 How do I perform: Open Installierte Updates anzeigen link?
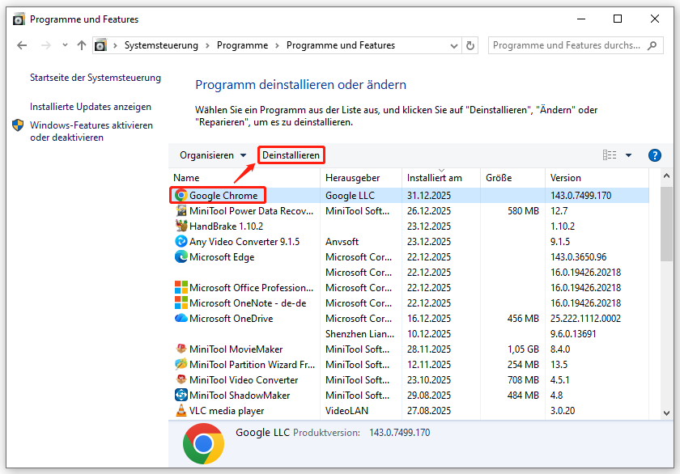pyautogui.click(x=91, y=106)
